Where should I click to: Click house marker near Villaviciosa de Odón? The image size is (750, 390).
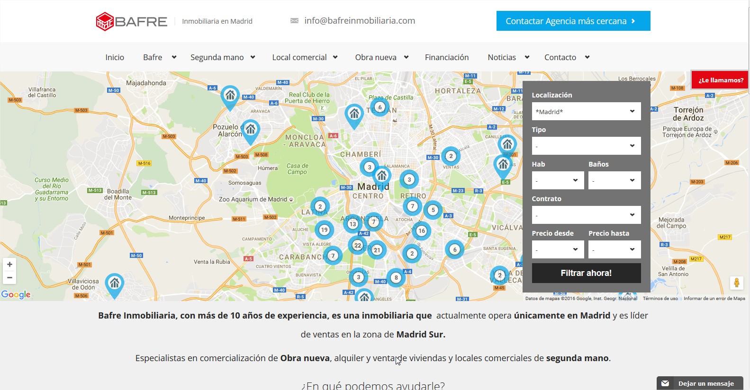114,284
